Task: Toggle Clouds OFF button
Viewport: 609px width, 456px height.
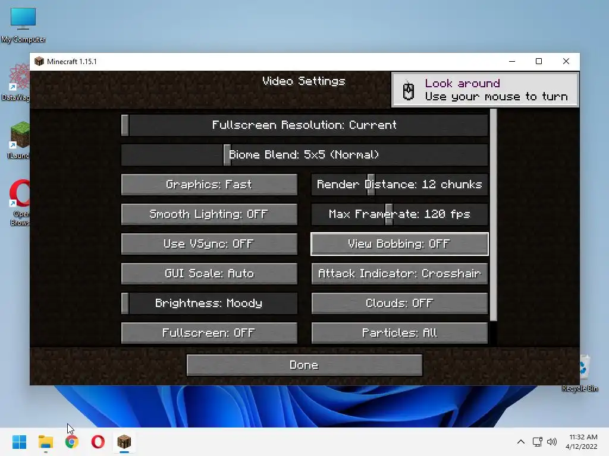Action: 399,303
